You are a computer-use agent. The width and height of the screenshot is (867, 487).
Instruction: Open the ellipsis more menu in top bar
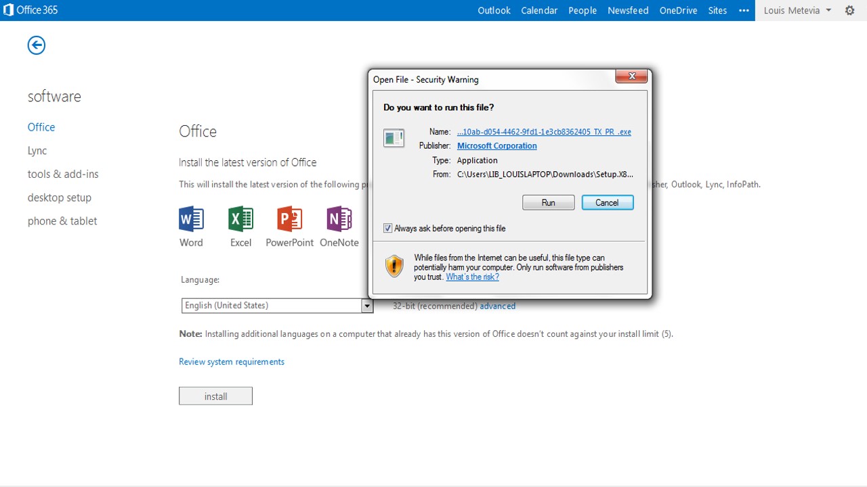[744, 10]
